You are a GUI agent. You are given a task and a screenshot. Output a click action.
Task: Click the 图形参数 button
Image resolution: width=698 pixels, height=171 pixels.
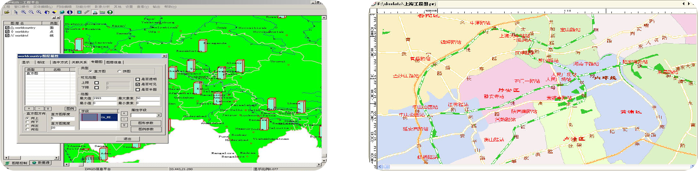pyautogui.click(x=146, y=123)
